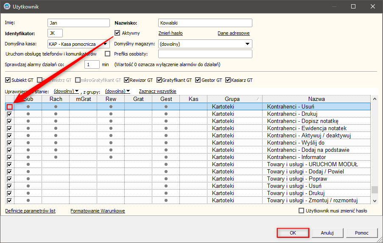383x243 pixels.
Task: Click the Gest column header
Action: (x=166, y=99)
